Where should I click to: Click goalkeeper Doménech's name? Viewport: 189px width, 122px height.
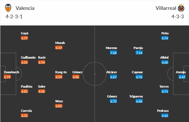tap(11, 72)
